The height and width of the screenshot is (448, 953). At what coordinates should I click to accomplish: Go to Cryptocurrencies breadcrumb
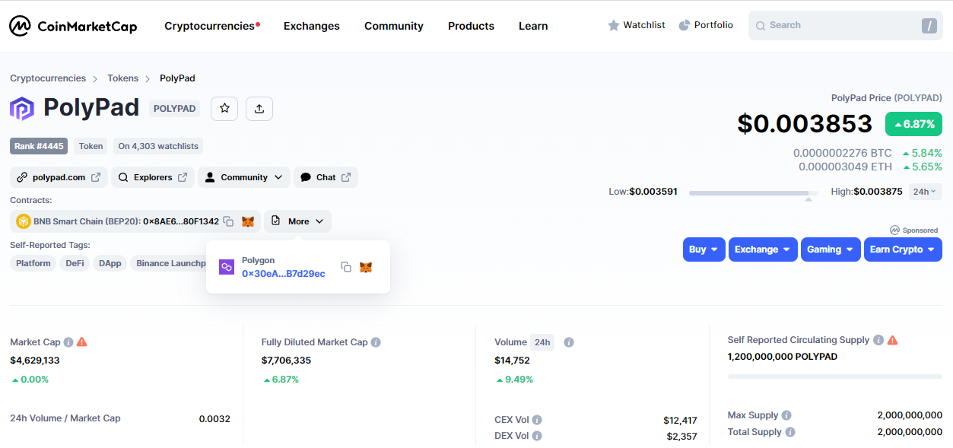[x=48, y=78]
